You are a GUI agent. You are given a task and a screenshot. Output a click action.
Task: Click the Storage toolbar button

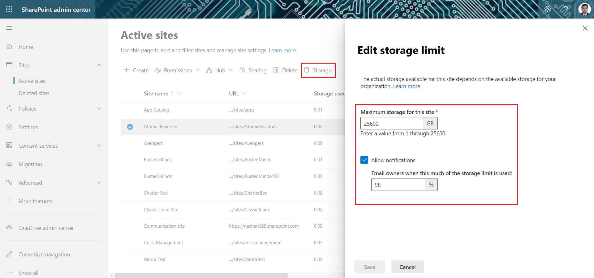point(318,70)
